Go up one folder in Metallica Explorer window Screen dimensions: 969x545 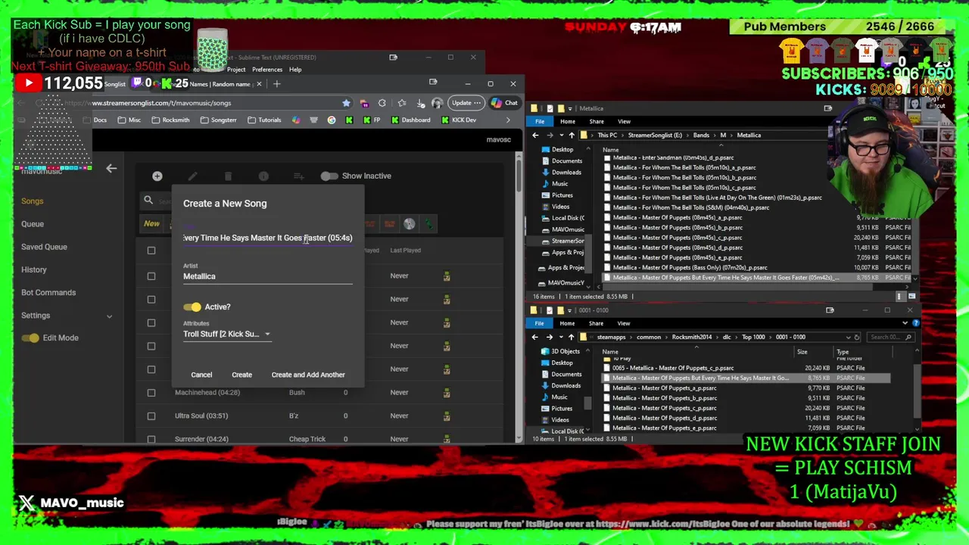point(571,135)
